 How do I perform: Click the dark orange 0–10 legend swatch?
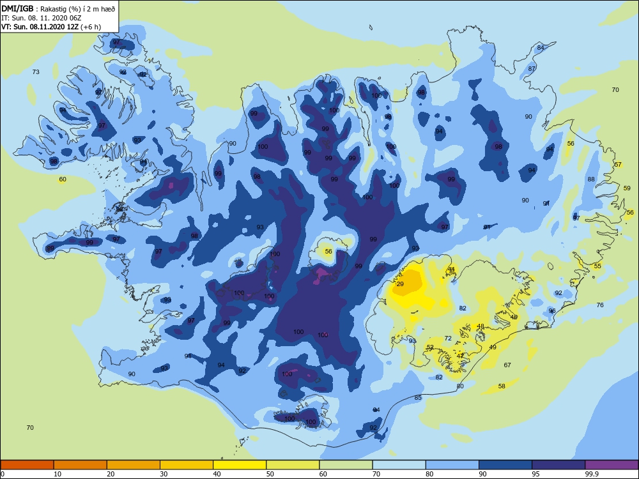click(27, 465)
